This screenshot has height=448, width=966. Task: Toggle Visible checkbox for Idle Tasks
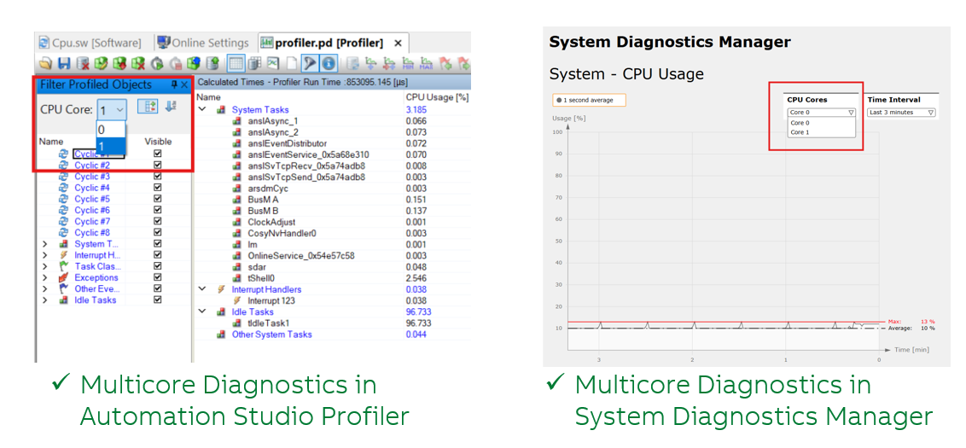(157, 300)
